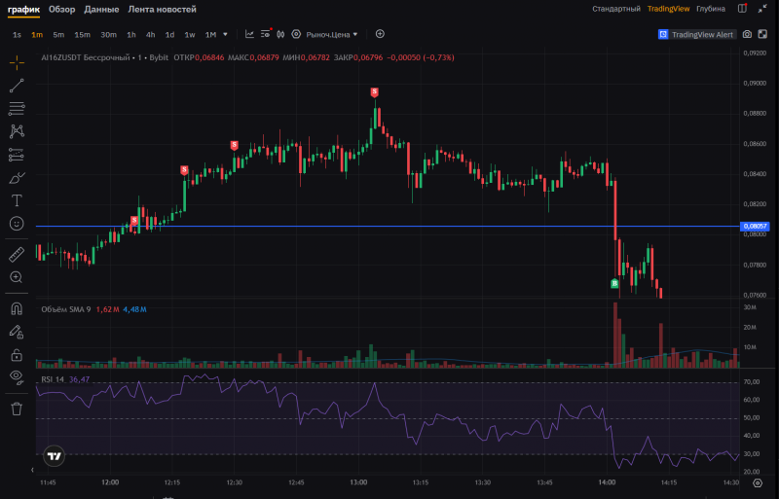Image resolution: width=779 pixels, height=499 pixels.
Task: Collapse the drawing toolbar arrow
Action: (x=32, y=470)
